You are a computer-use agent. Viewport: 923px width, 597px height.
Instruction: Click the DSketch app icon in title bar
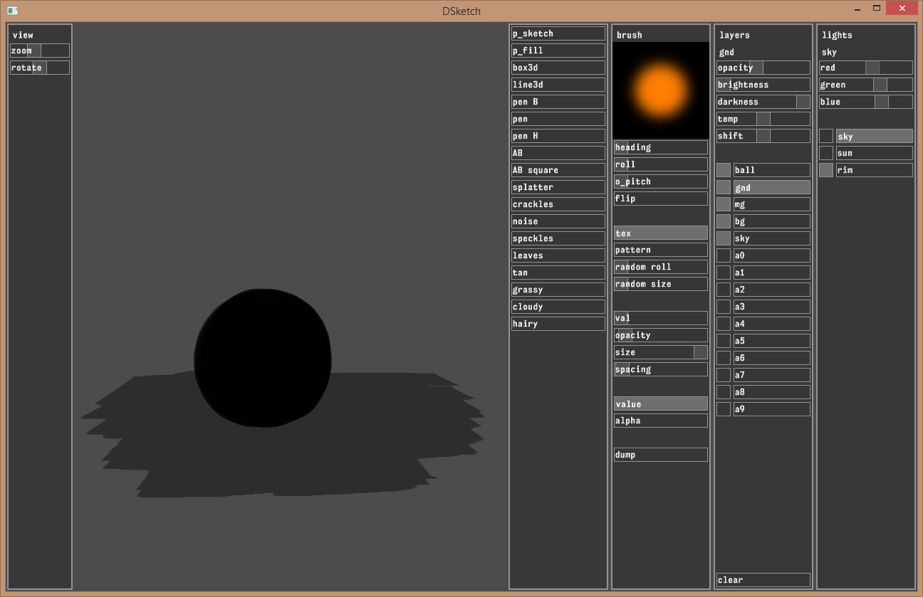[x=12, y=11]
